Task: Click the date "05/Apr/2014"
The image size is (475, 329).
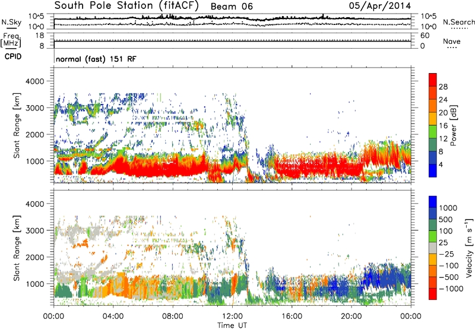Action: 380,6
